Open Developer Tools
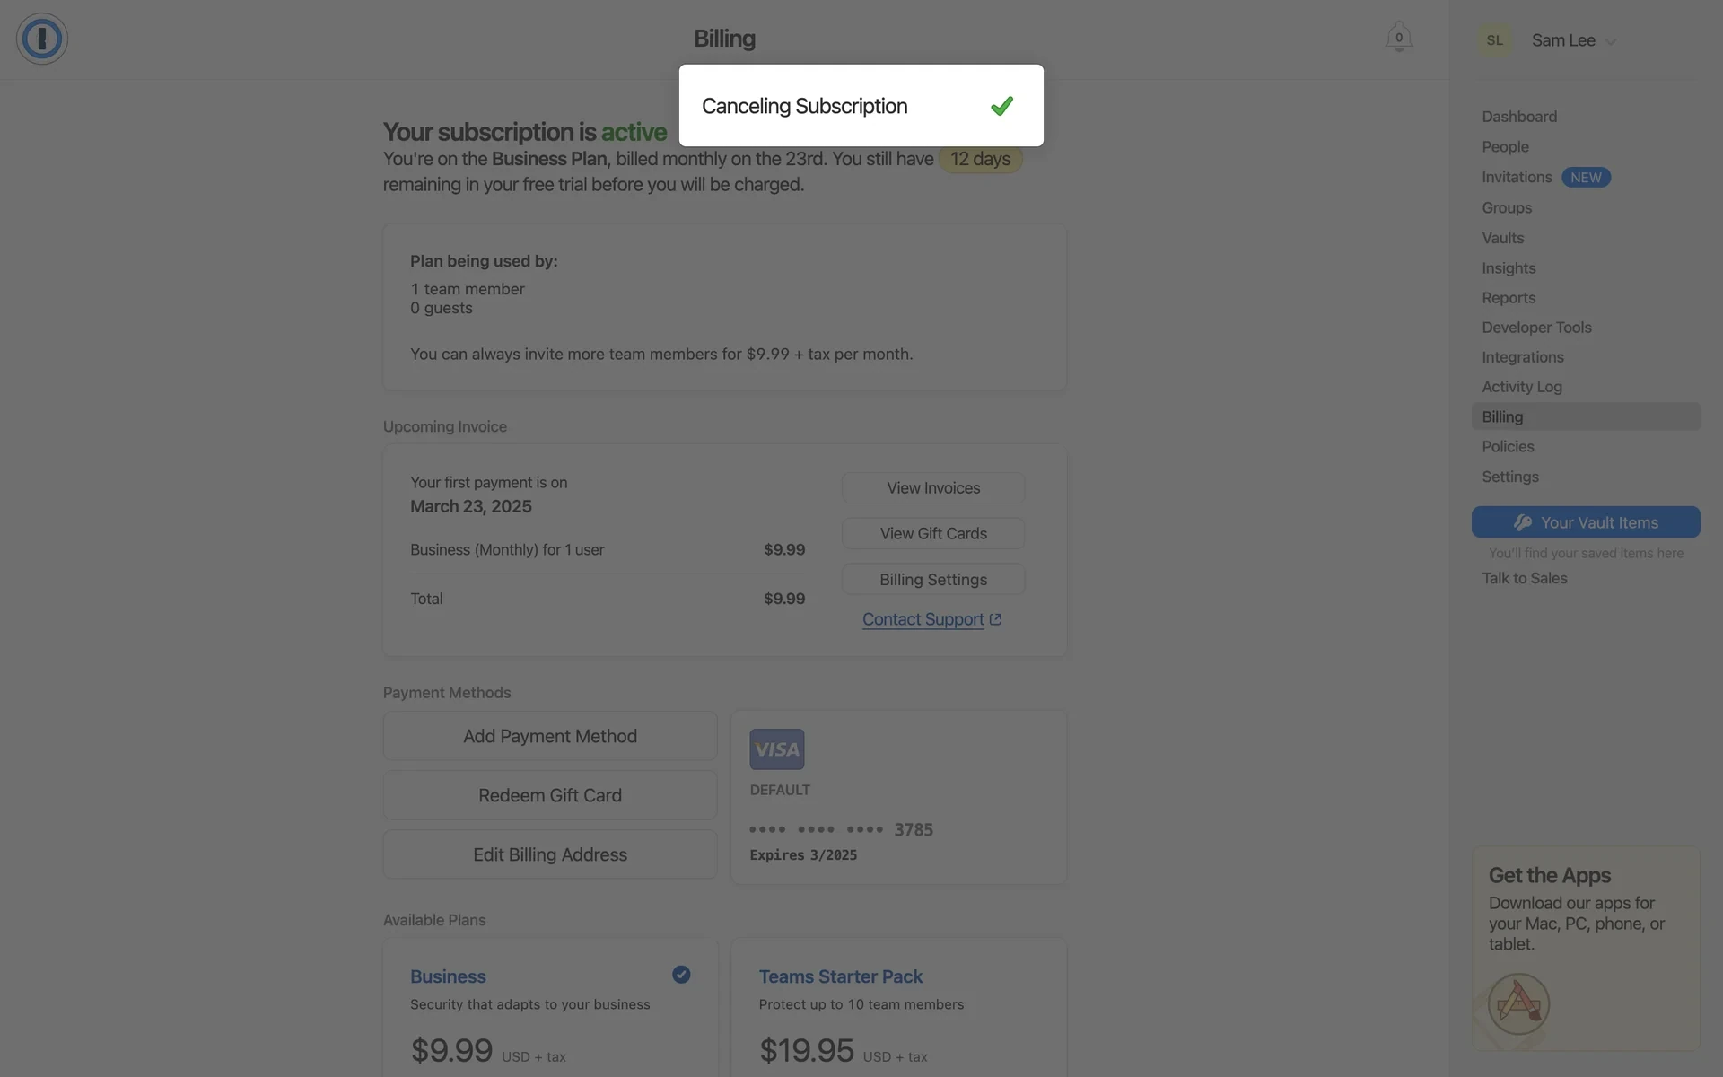The image size is (1723, 1077). coord(1536,328)
